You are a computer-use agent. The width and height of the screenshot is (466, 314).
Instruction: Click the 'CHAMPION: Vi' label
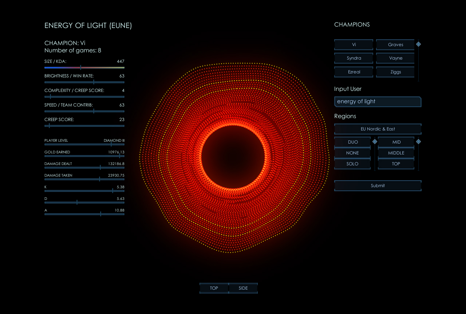[65, 43]
